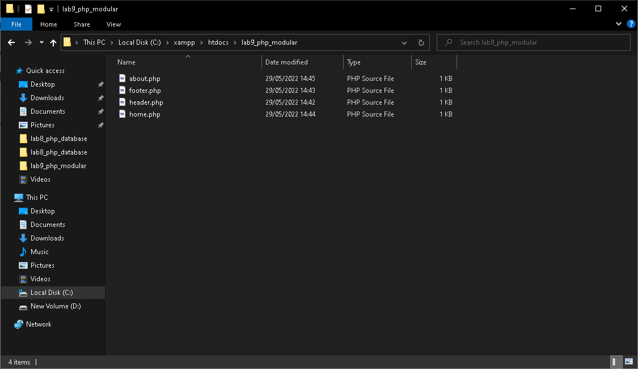
Task: Click the about.php file icon
Action: point(122,78)
